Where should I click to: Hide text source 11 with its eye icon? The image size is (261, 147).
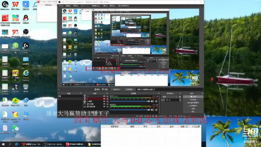coord(104,96)
